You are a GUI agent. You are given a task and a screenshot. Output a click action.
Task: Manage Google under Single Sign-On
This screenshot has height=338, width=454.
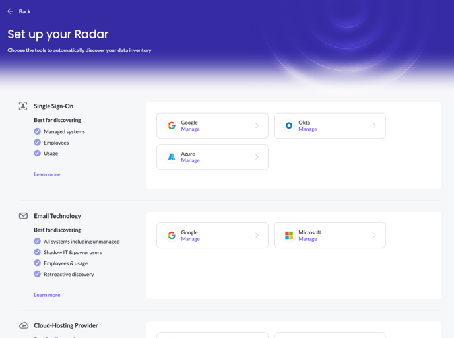coord(190,129)
